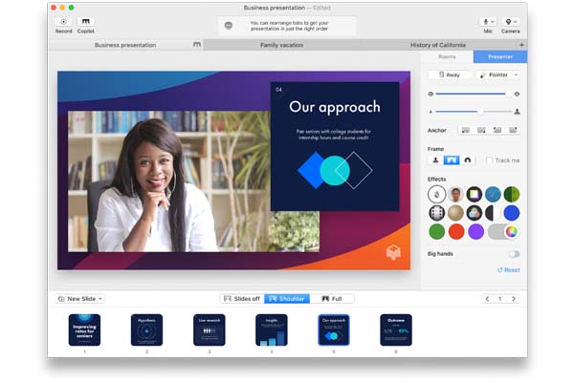Select the Slides off display mode

click(242, 299)
